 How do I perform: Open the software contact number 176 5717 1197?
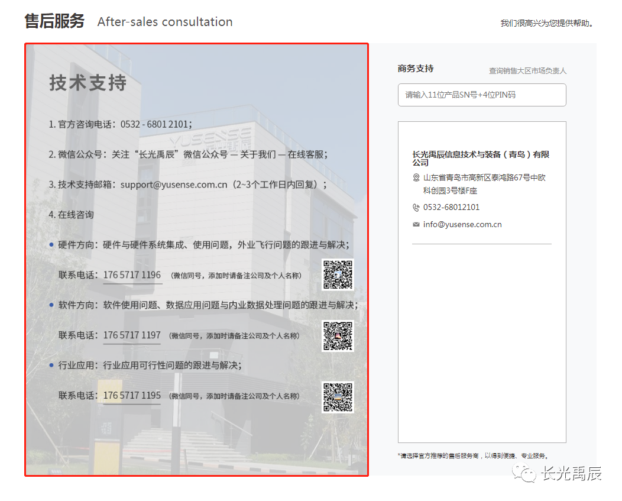(132, 335)
